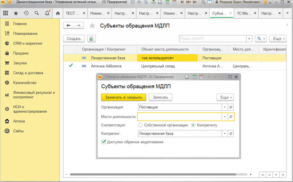
Task: Go to home page icon
Action: (58, 13)
